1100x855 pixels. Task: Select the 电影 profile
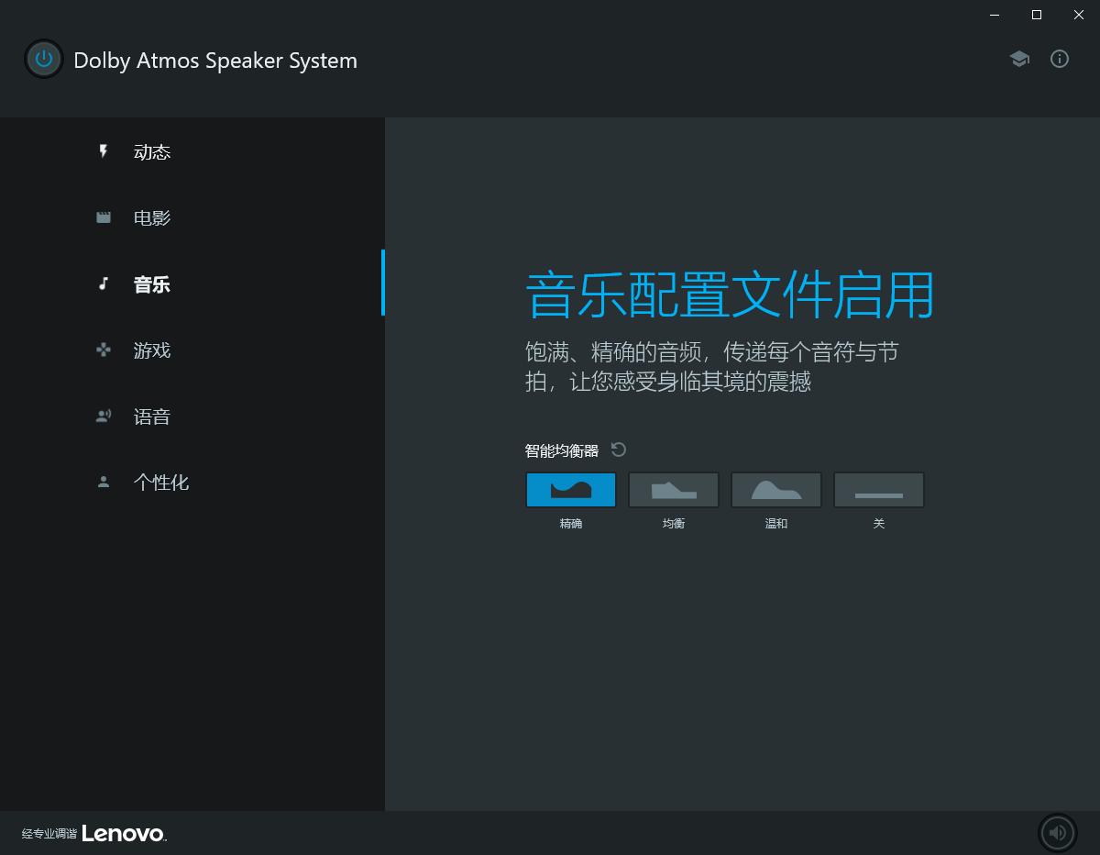pos(192,217)
